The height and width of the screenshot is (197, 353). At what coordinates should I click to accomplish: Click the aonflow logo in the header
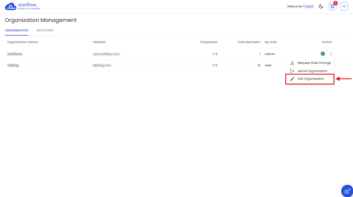tap(21, 6)
